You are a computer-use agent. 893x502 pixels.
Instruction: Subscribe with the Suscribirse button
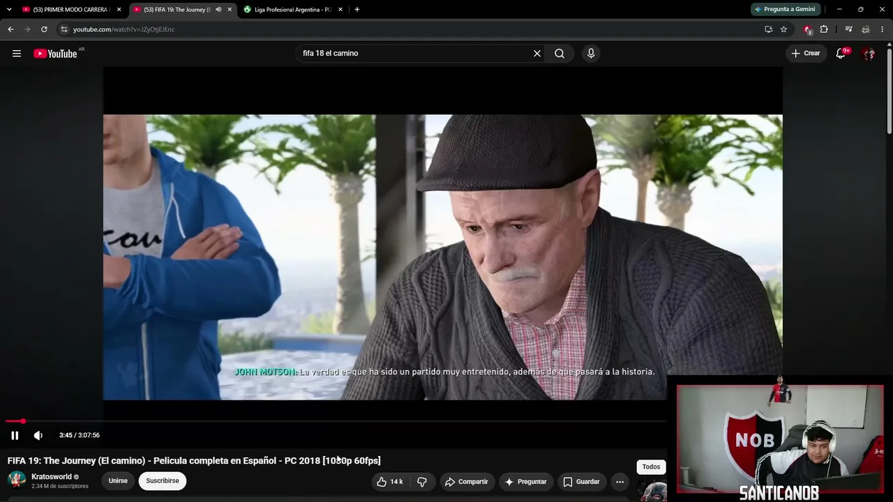163,481
